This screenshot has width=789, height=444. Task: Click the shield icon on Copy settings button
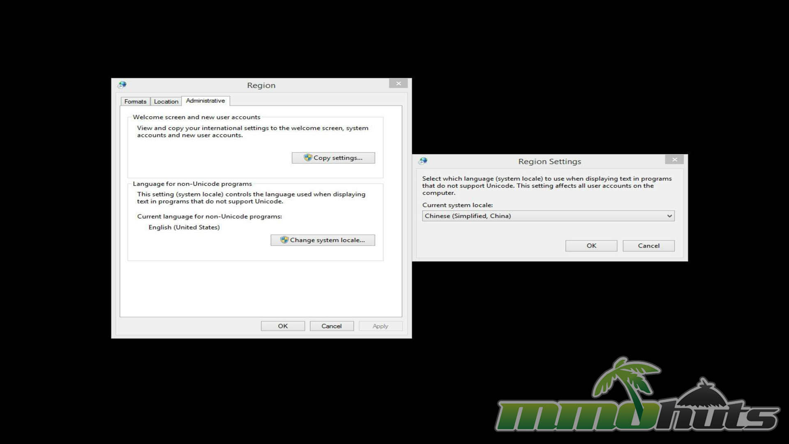point(308,157)
